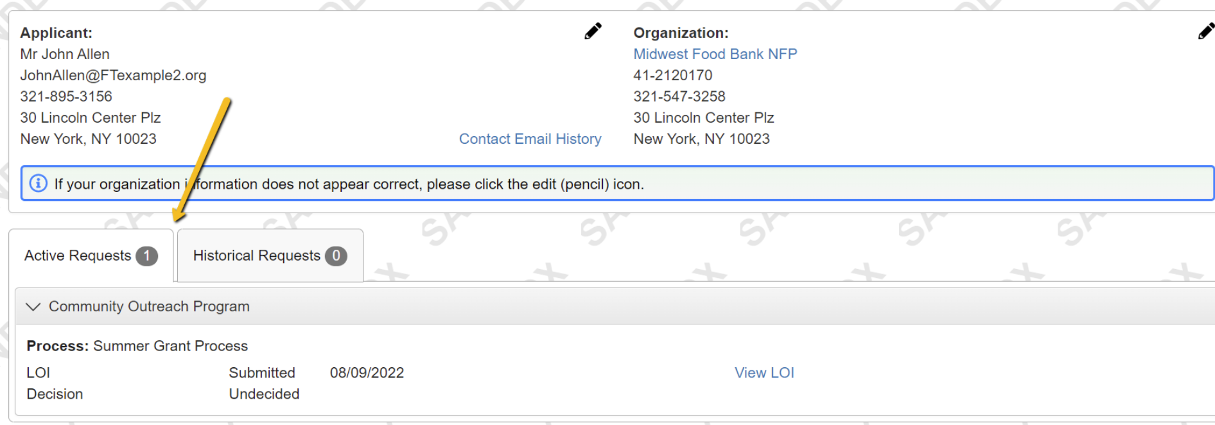Click the info icon in the notice banner

click(x=39, y=184)
